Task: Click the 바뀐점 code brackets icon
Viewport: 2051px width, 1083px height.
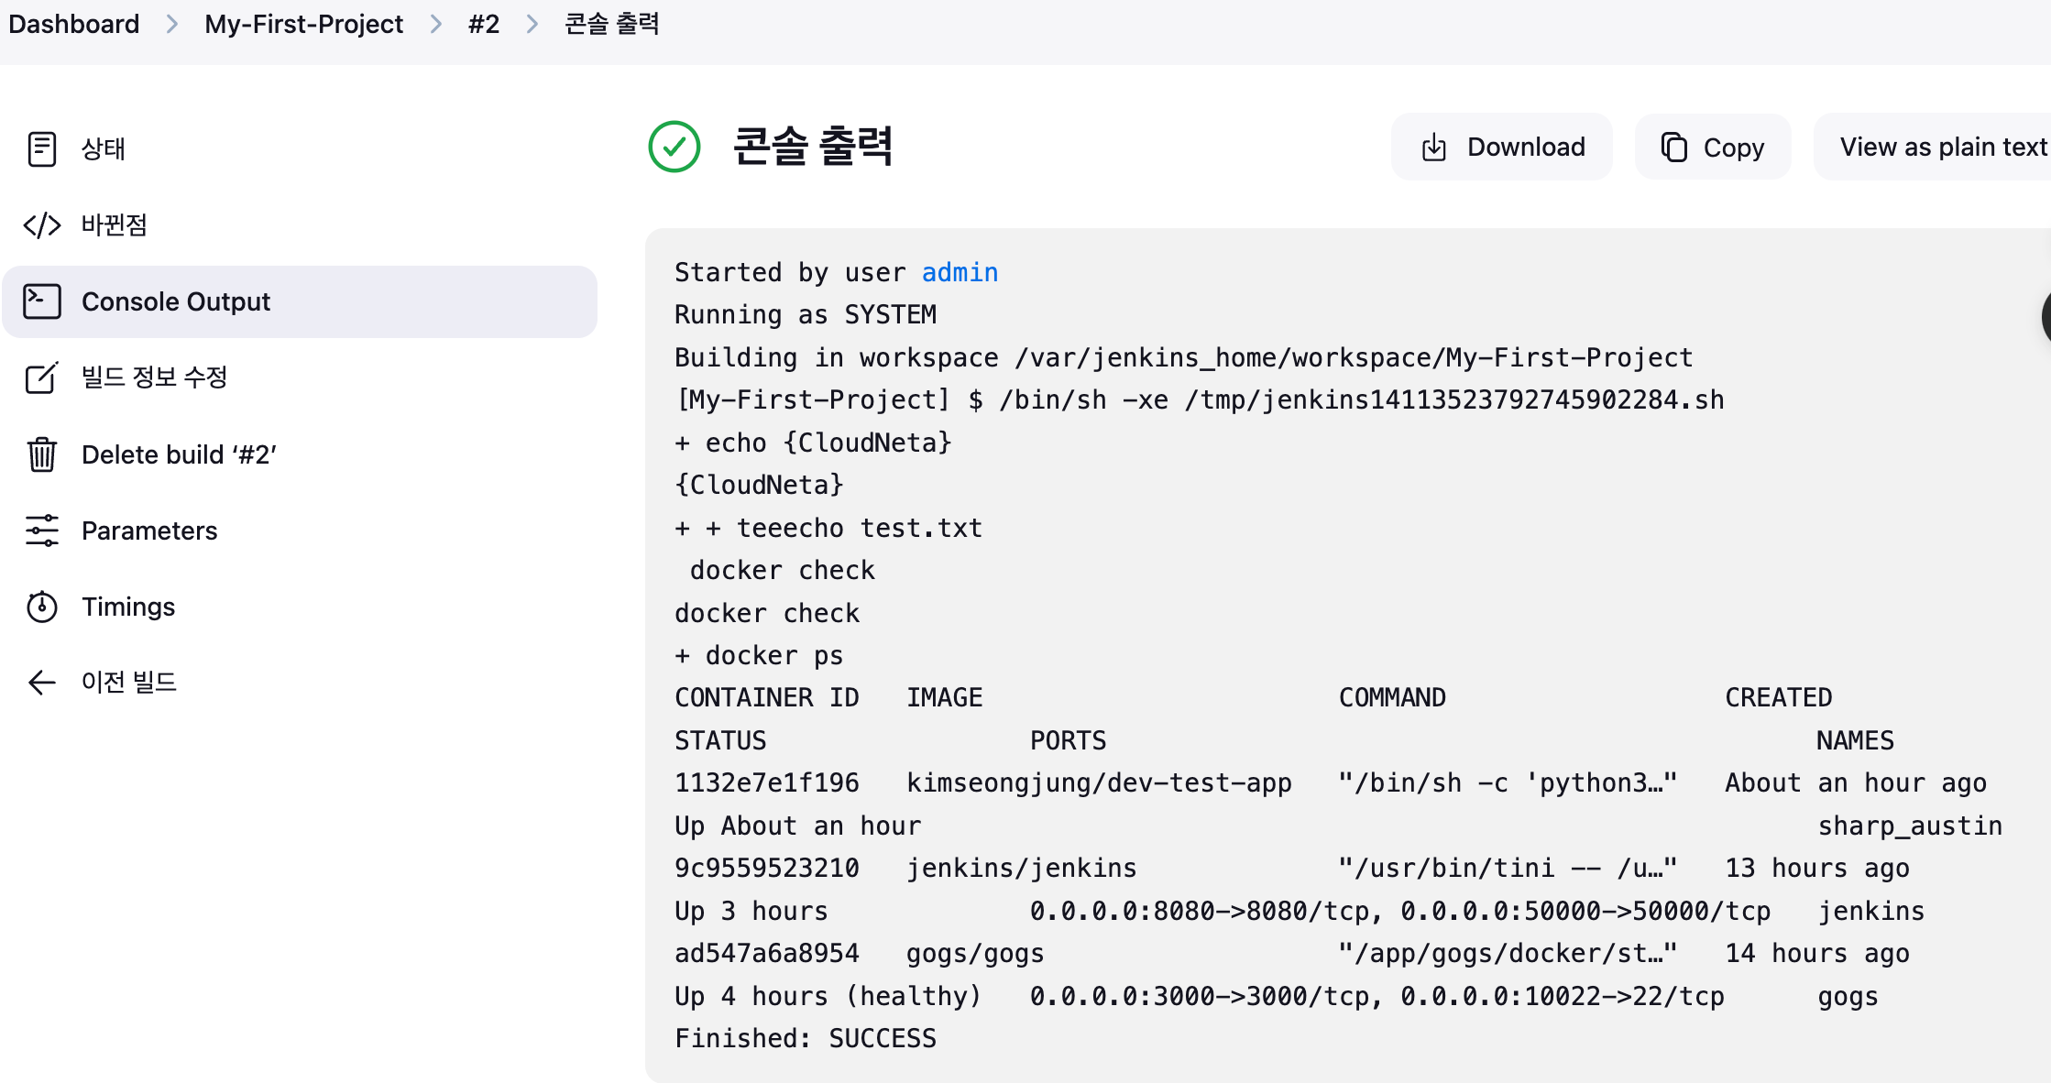Action: click(42, 224)
